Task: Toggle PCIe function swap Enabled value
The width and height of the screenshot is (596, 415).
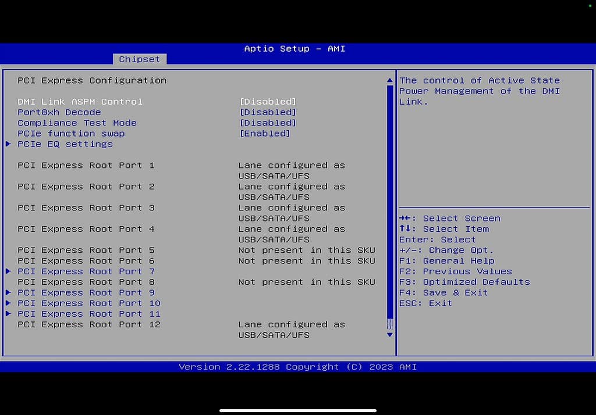Action: (x=265, y=134)
